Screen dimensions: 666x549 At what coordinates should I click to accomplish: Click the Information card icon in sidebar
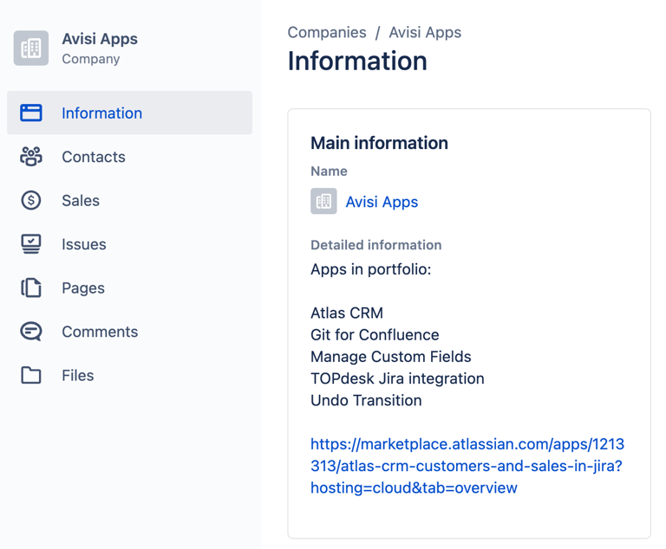coord(31,113)
